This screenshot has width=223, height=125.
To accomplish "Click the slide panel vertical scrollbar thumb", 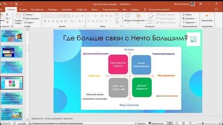I will pos(27,48).
